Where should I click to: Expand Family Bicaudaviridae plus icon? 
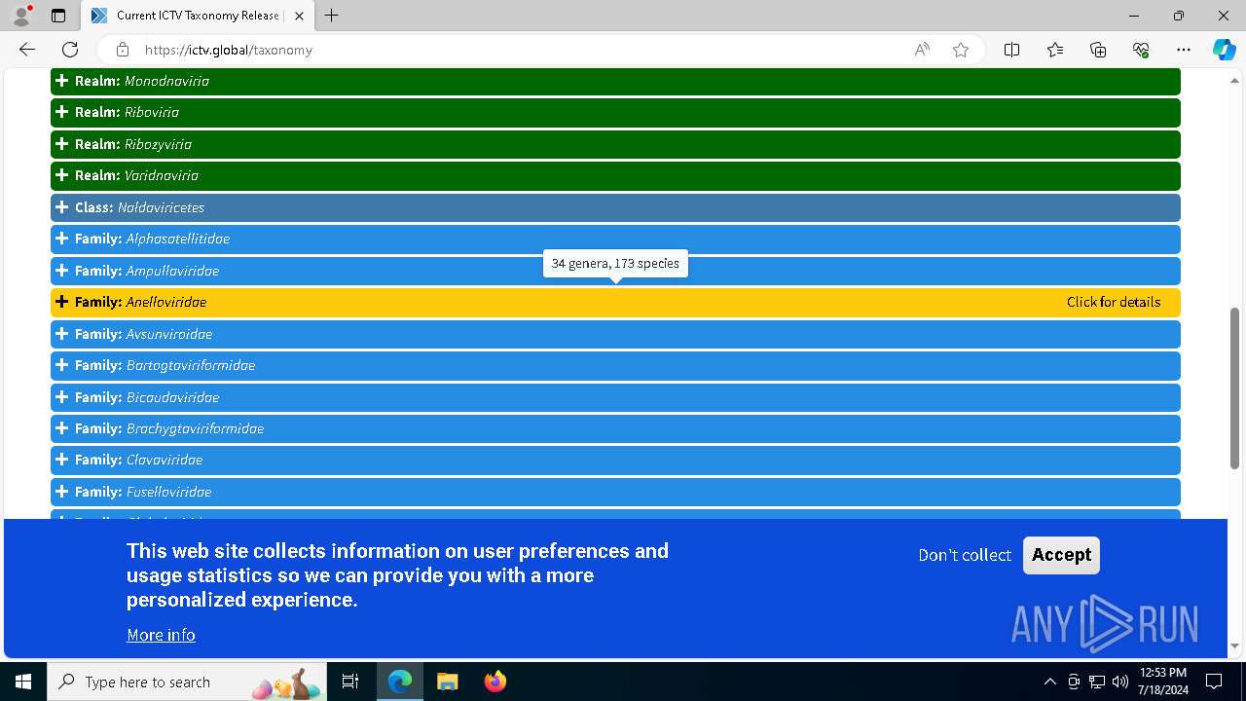(x=62, y=397)
